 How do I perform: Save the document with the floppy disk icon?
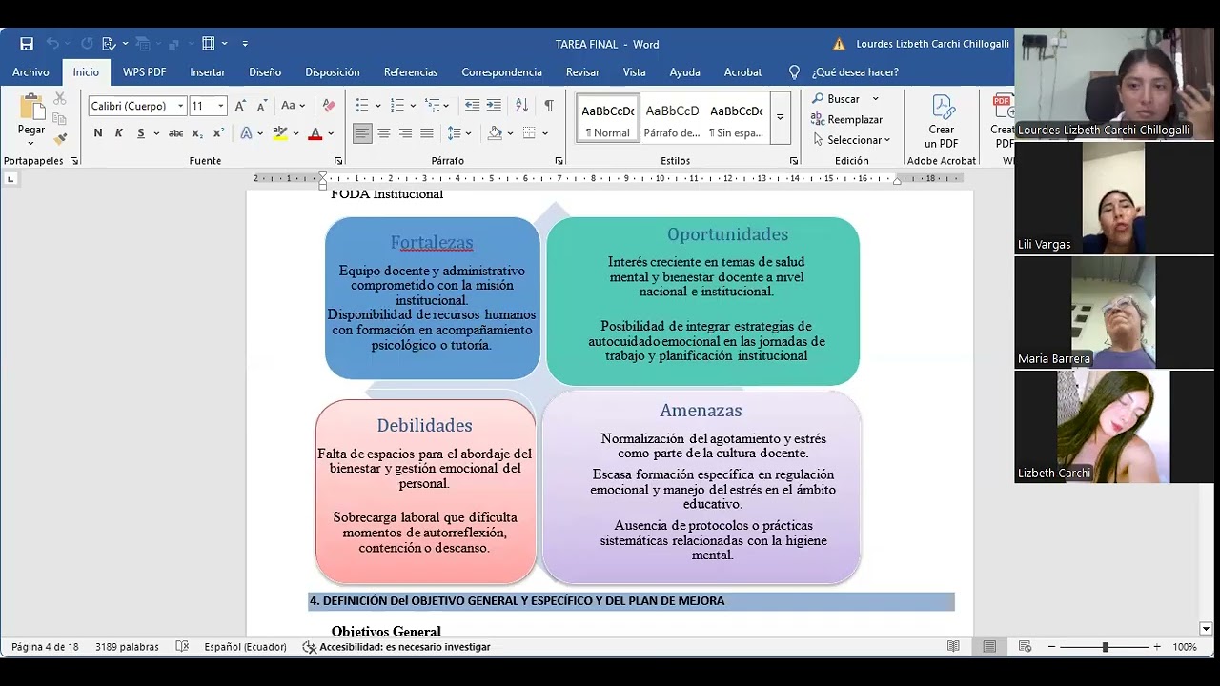point(27,44)
